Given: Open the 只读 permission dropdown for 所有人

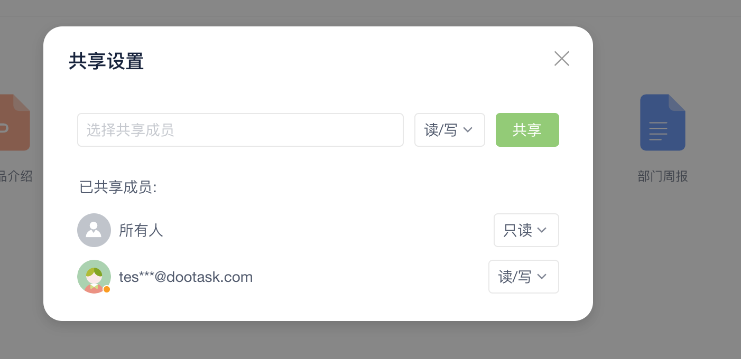Looking at the screenshot, I should pos(526,230).
